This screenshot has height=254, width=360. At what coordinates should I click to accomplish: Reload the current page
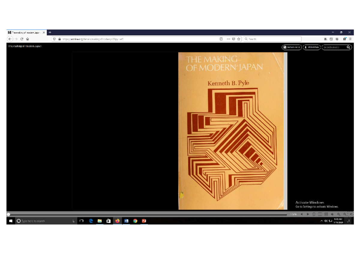22,39
